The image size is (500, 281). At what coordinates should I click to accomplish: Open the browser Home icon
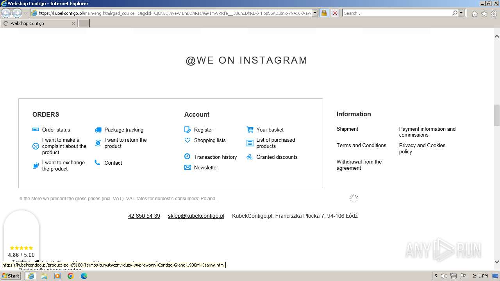click(474, 14)
